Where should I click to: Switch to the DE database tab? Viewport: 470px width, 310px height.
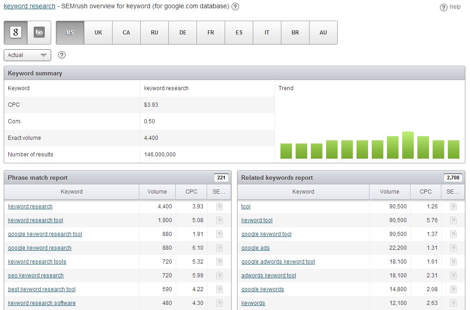(183, 33)
